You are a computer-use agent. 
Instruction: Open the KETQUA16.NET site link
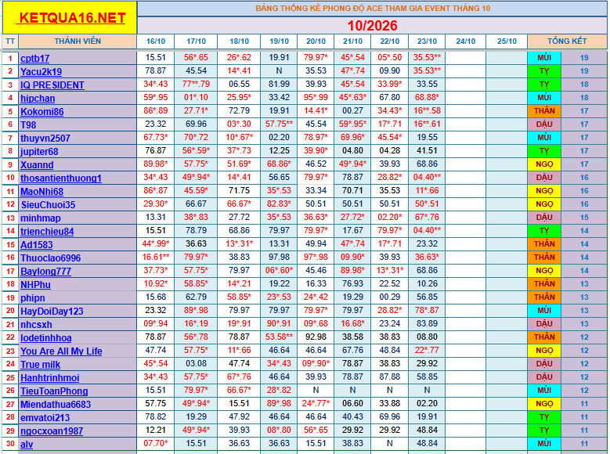click(70, 18)
